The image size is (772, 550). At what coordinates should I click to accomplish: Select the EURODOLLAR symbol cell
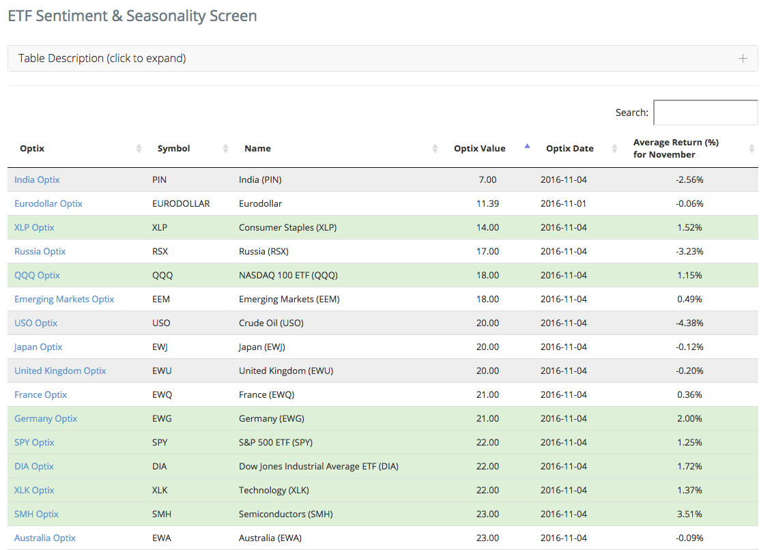(x=181, y=203)
